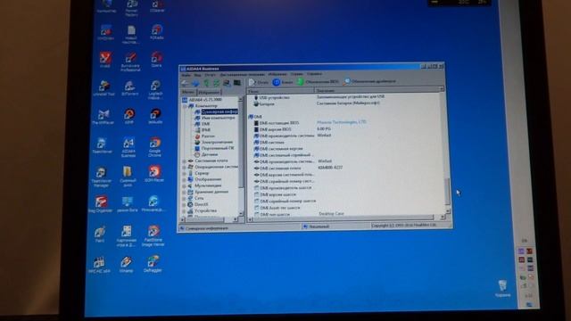
Task: Click the green Up arrow toolbar icon
Action: (206, 83)
